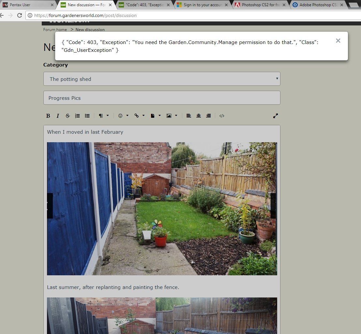Dismiss the 403 error popup
Screen dimensions: 361x334
click(x=338, y=41)
